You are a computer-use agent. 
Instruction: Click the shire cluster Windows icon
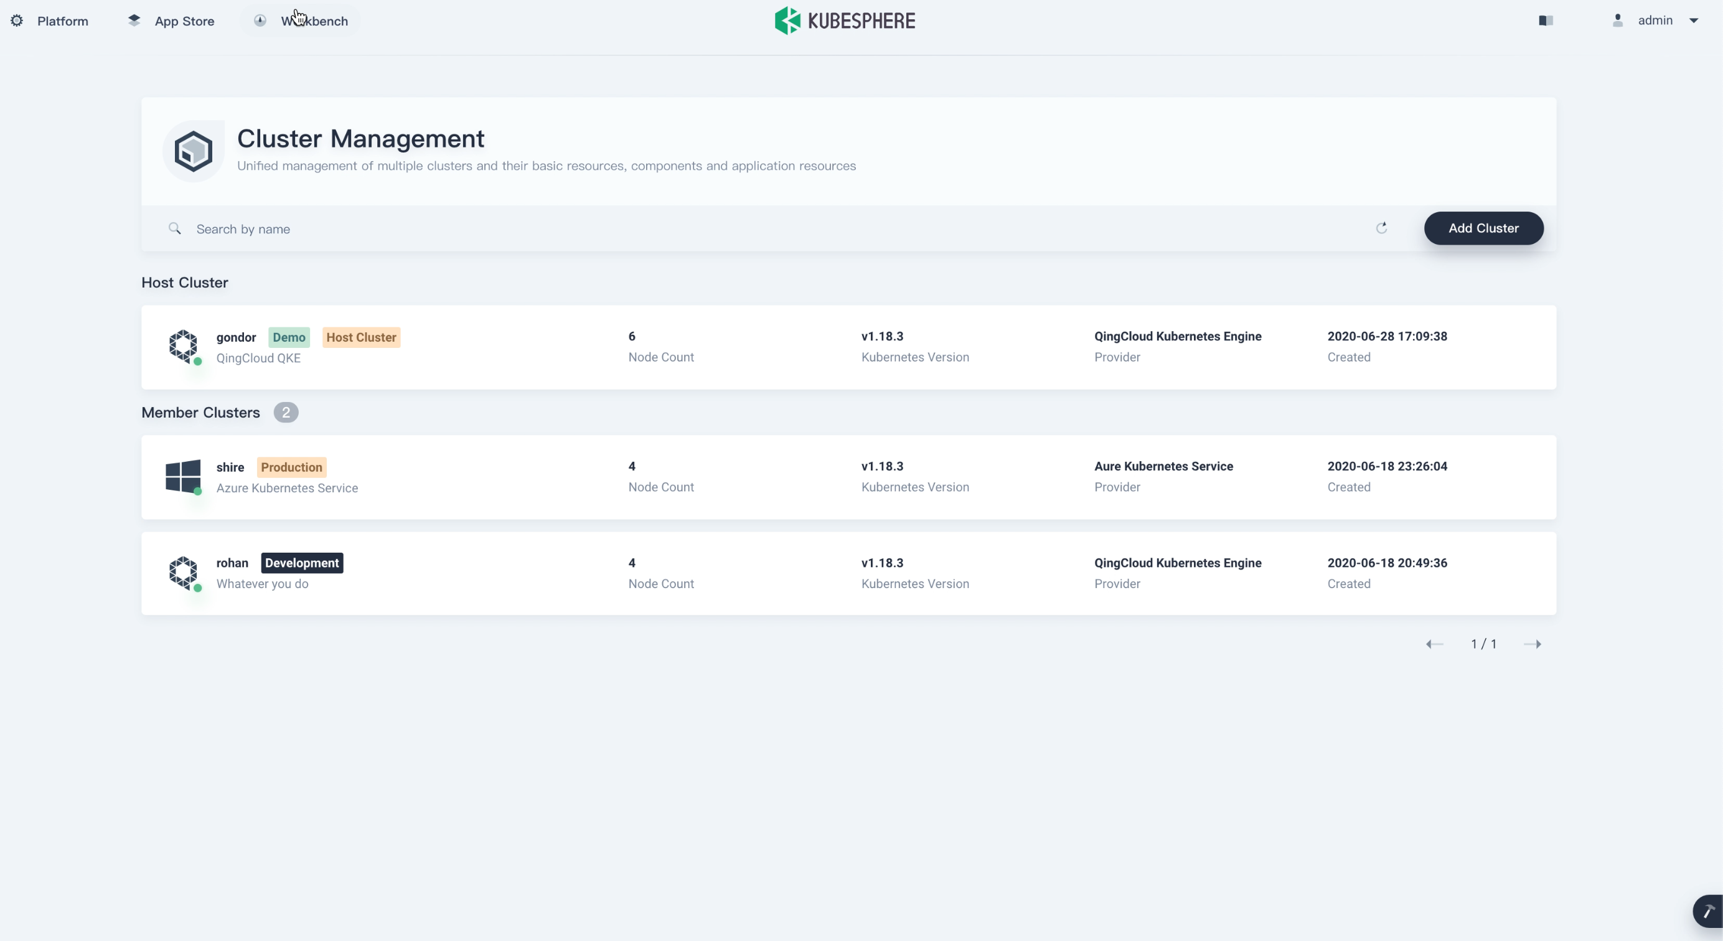(x=183, y=476)
